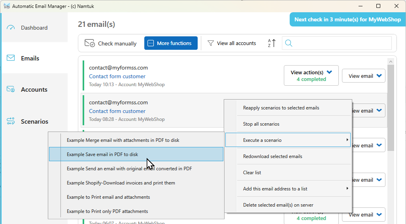Open View email dropdown for 10:13 email
Viewport: 406px width, 224px height.
(364, 76)
